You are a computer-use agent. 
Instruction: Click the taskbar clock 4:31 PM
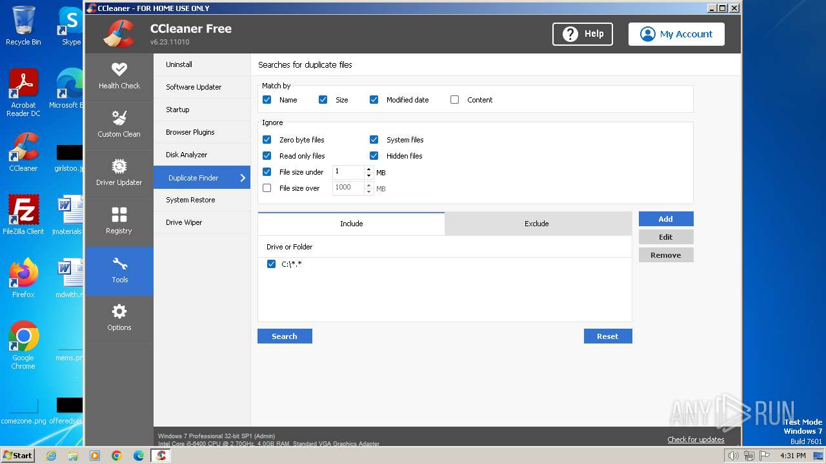(x=792, y=456)
